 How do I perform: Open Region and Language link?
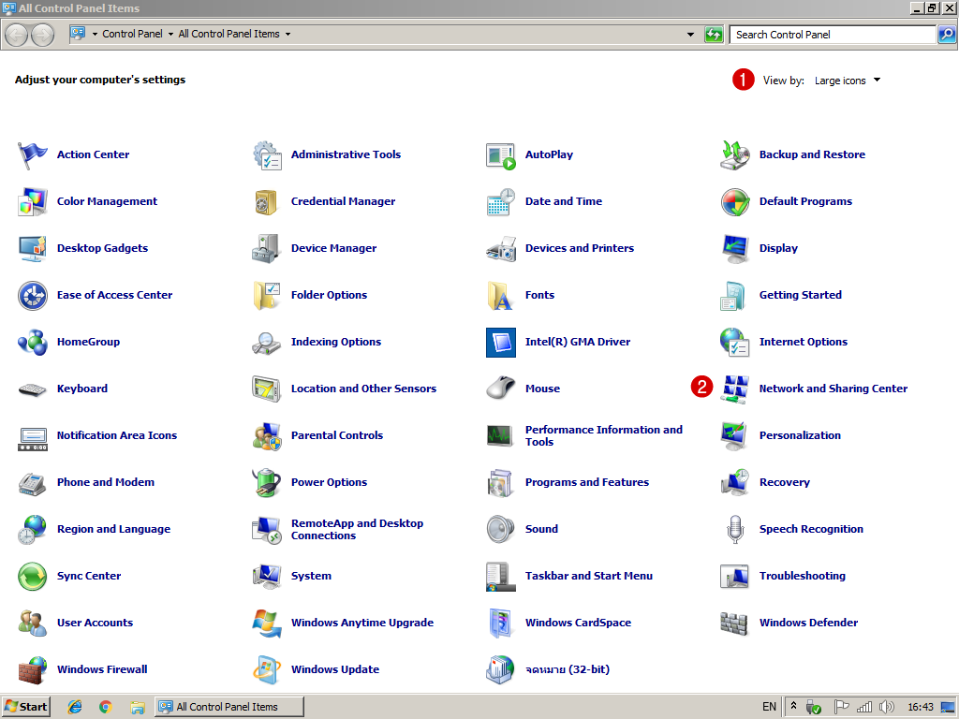(113, 530)
